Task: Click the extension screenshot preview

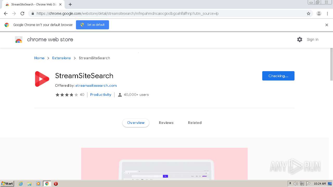Action: 164,164
